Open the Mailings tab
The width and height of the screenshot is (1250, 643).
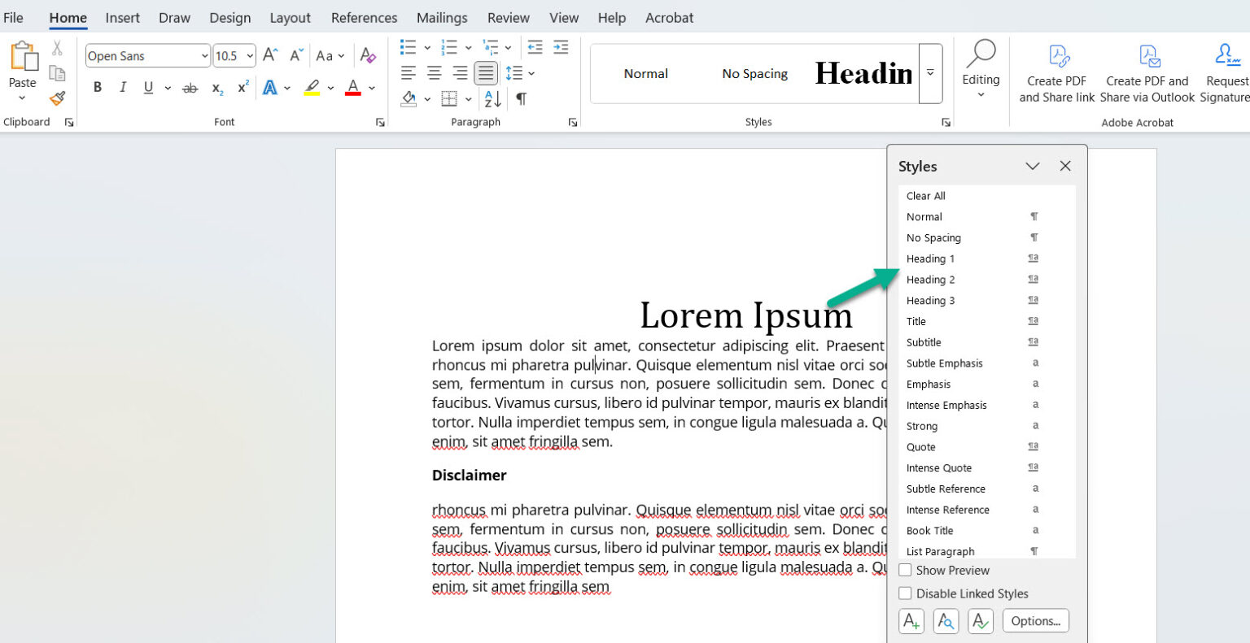point(442,17)
